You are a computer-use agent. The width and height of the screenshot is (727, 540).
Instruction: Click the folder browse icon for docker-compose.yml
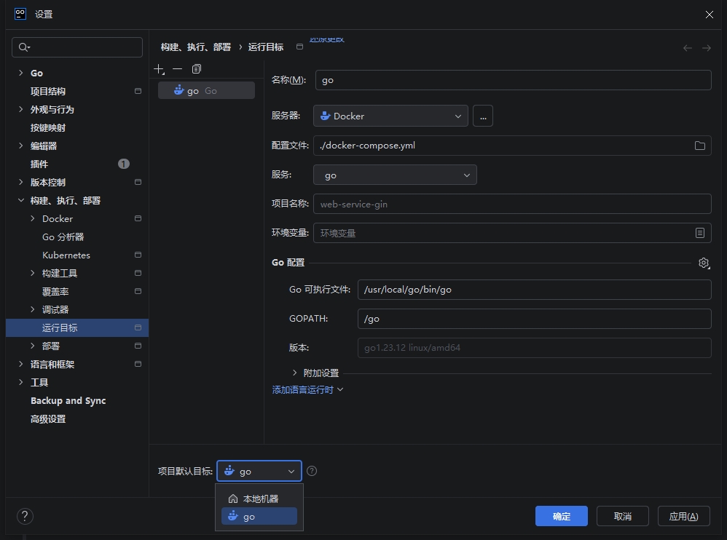[x=699, y=146]
